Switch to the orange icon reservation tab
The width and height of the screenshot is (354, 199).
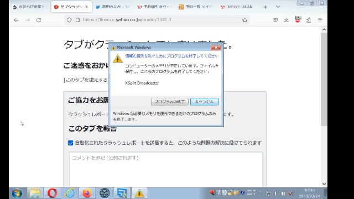click(x=196, y=7)
